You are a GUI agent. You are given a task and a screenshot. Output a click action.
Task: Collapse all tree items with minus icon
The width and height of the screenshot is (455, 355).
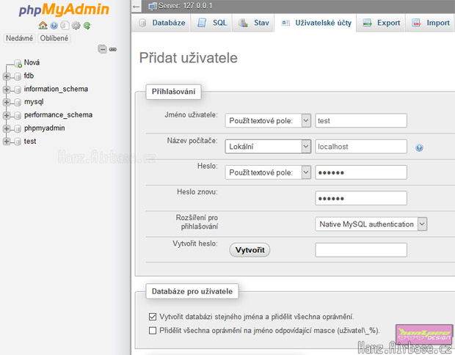point(102,49)
